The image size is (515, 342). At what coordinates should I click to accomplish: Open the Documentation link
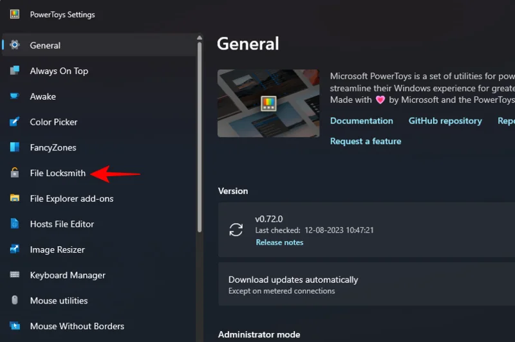tap(361, 121)
